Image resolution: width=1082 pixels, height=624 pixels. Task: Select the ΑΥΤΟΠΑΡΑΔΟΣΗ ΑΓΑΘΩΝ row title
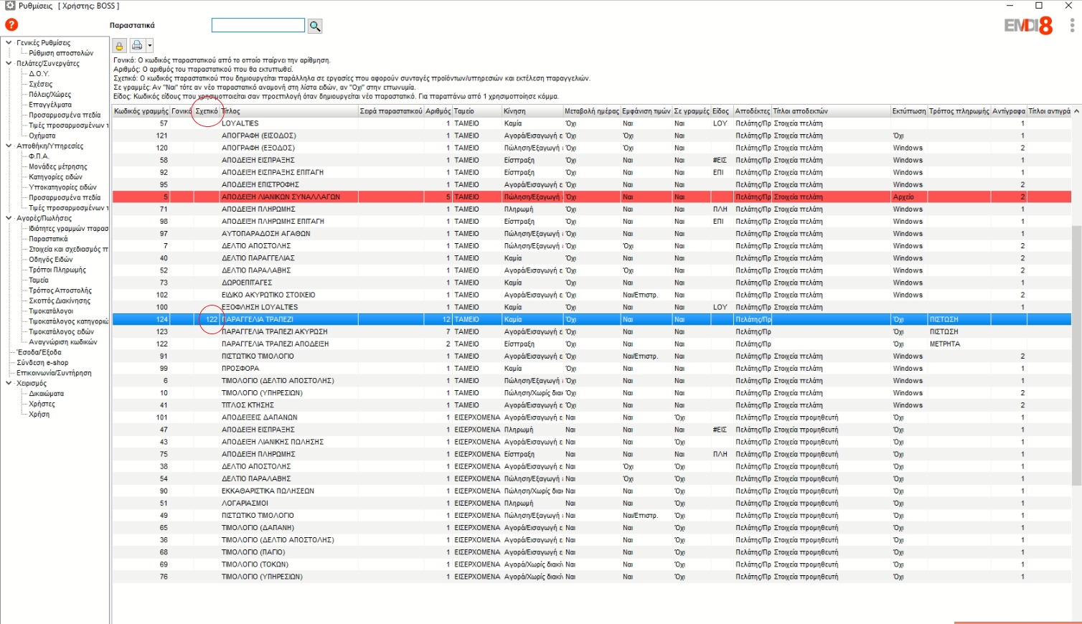click(265, 234)
